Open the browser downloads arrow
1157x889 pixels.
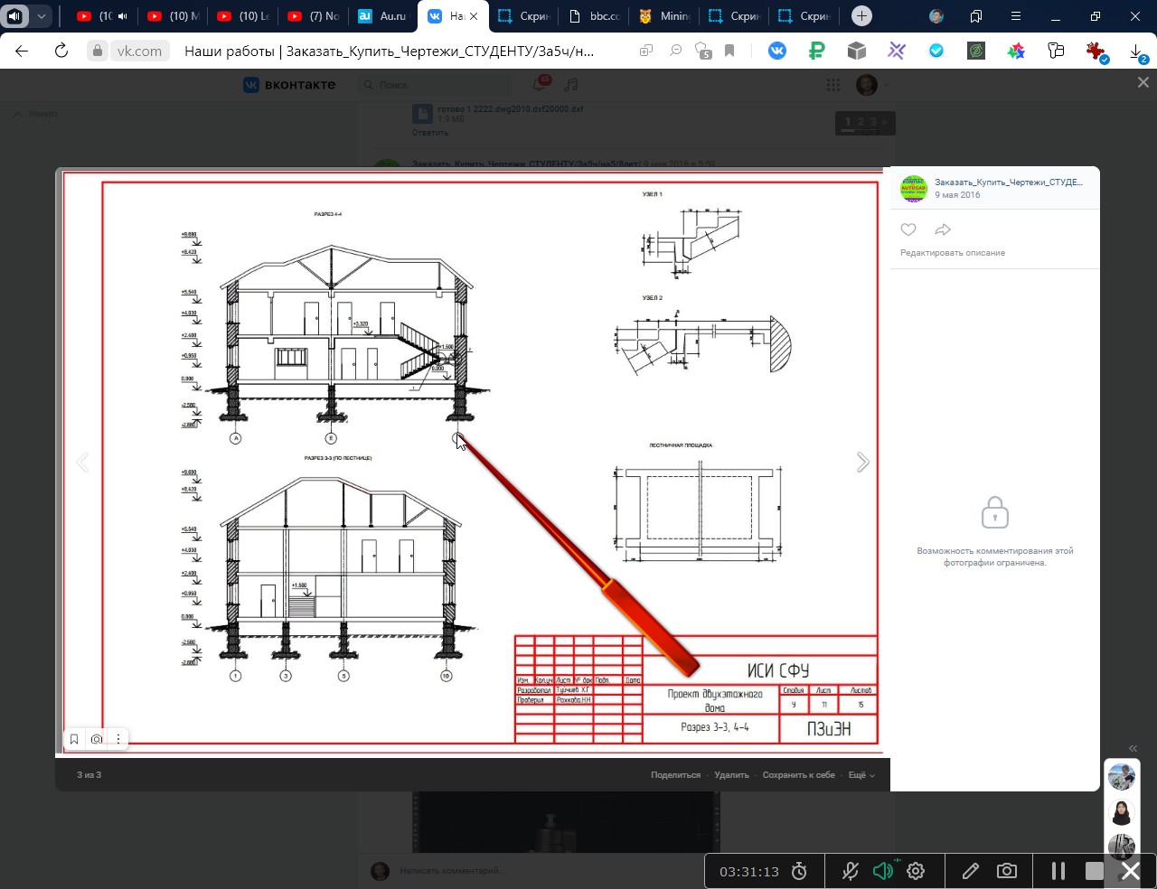coord(1137,52)
